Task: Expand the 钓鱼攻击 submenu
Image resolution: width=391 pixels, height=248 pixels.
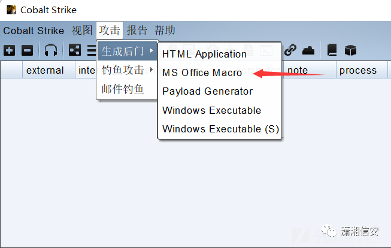Action: coord(127,70)
